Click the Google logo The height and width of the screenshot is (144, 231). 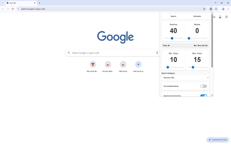pos(115,37)
